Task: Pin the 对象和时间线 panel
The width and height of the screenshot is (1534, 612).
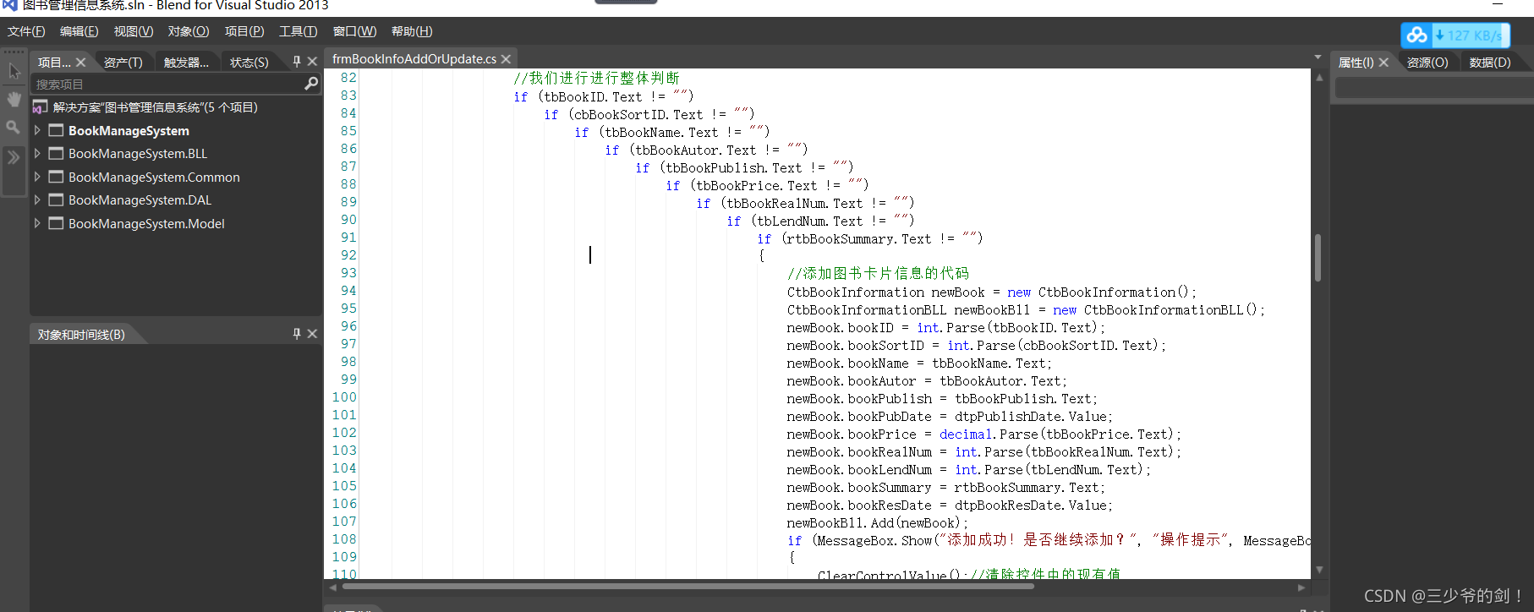Action: [x=297, y=334]
